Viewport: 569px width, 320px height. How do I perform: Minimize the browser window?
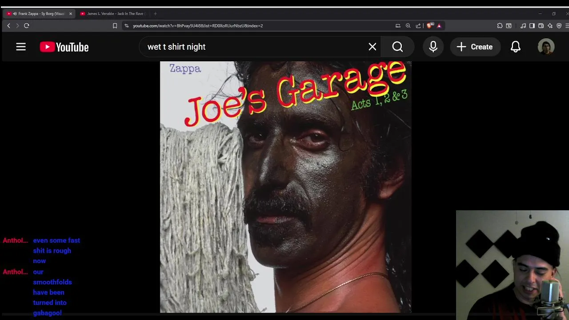540,14
